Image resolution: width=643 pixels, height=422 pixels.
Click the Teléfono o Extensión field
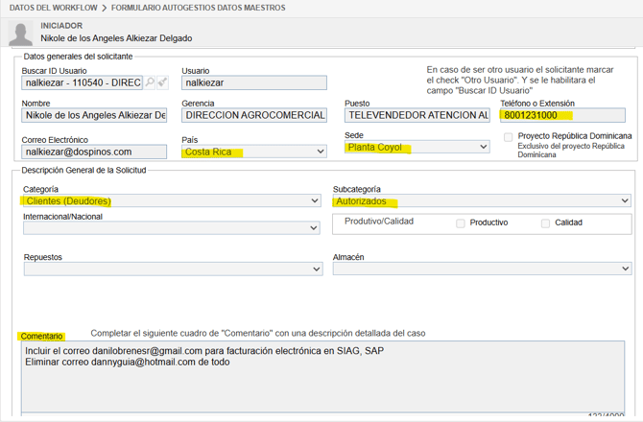coord(561,116)
